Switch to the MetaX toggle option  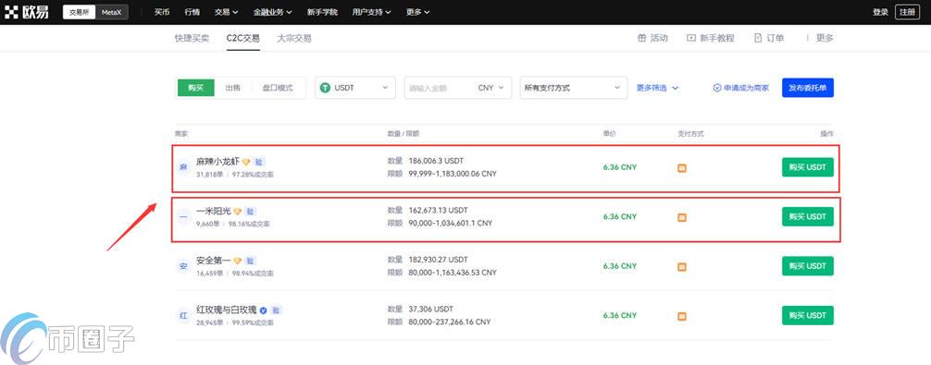[111, 12]
